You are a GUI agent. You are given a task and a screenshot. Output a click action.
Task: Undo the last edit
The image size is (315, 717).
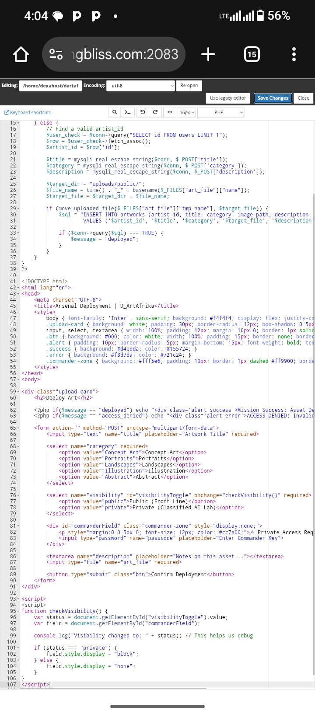click(143, 112)
